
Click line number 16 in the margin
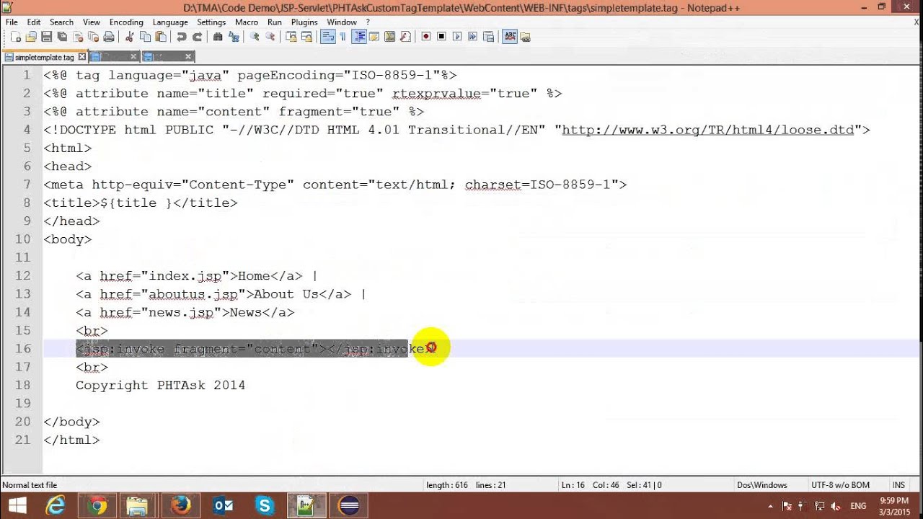(23, 349)
